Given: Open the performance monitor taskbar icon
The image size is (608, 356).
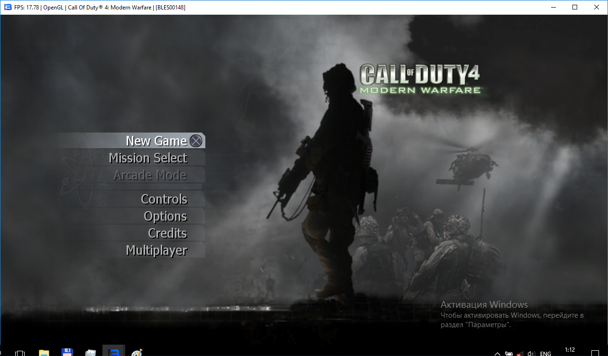Looking at the screenshot, I should (x=91, y=353).
